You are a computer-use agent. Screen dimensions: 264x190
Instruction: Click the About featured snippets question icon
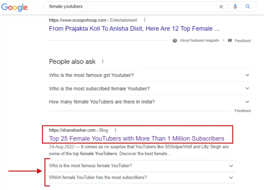click(175, 41)
